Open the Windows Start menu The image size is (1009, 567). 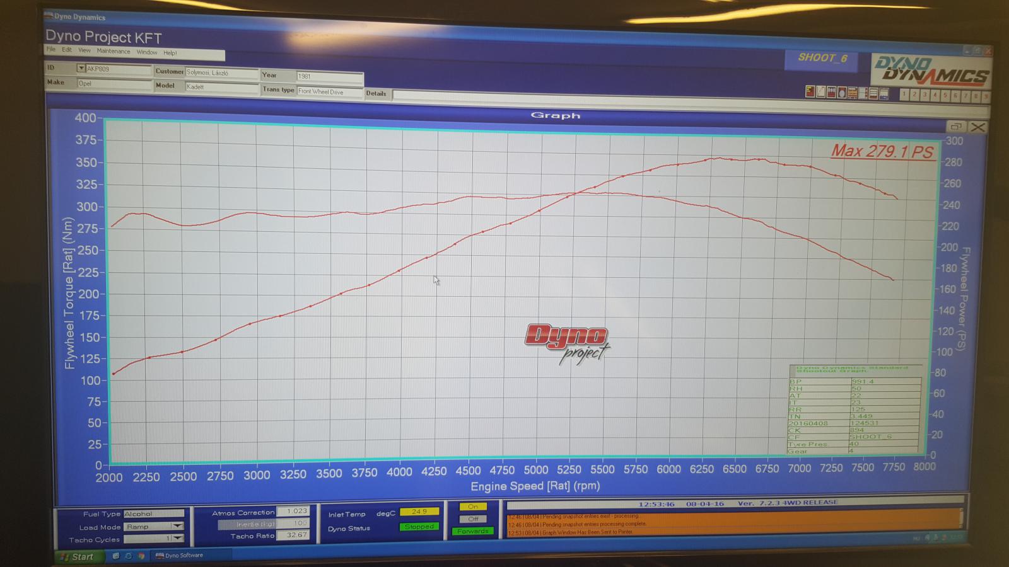point(79,557)
